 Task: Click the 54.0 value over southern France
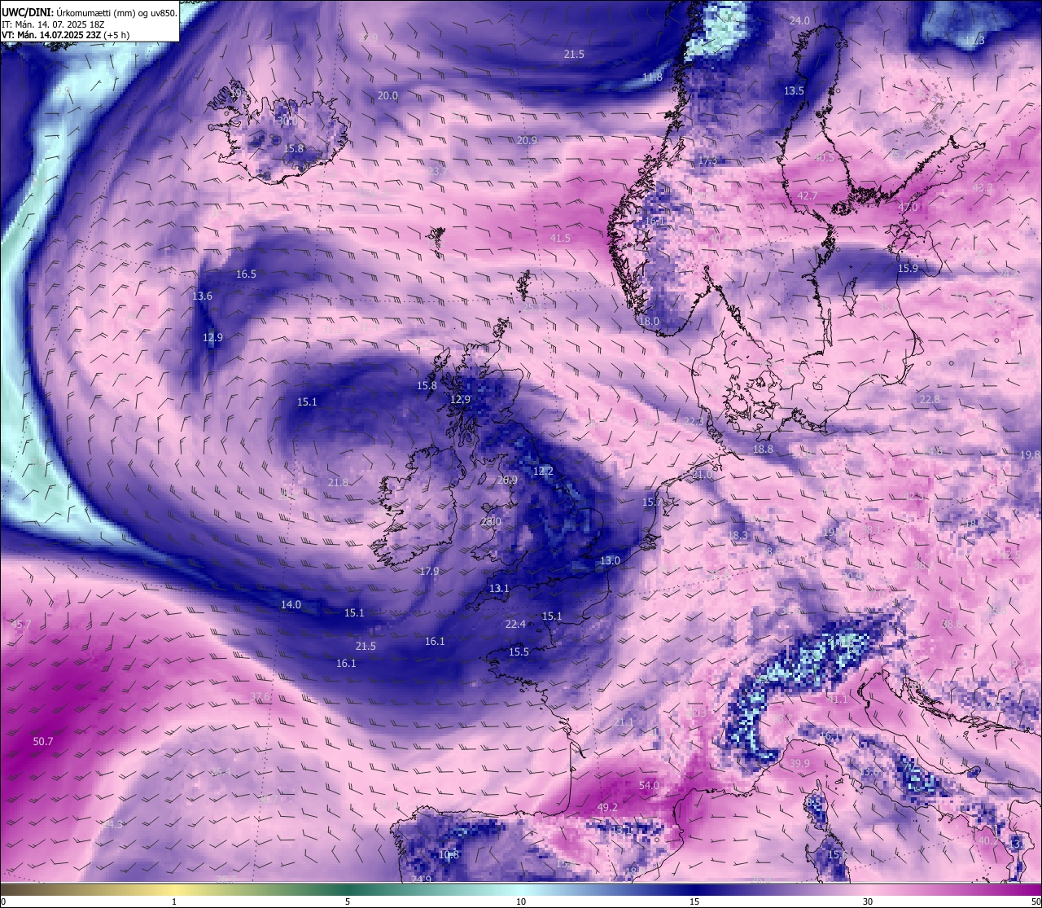point(649,785)
